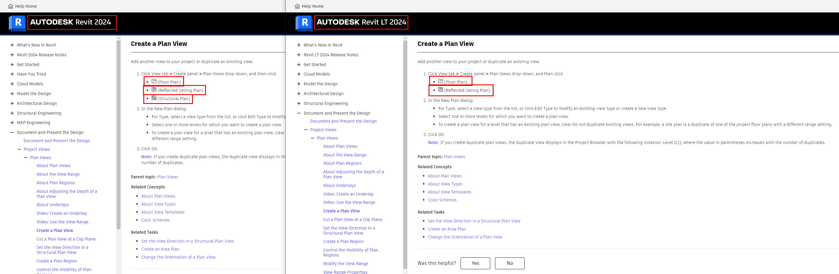839x274 pixels.
Task: Expand Have You Tried section
Action: tap(12, 74)
